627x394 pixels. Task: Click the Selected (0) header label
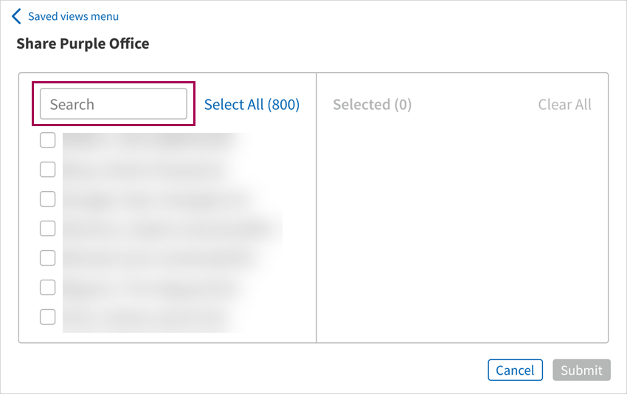click(372, 105)
